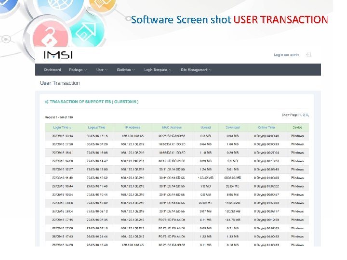The width and height of the screenshot is (347, 260).
Task: Select login time 27/05/16 10:44
Action: click(x=62, y=186)
